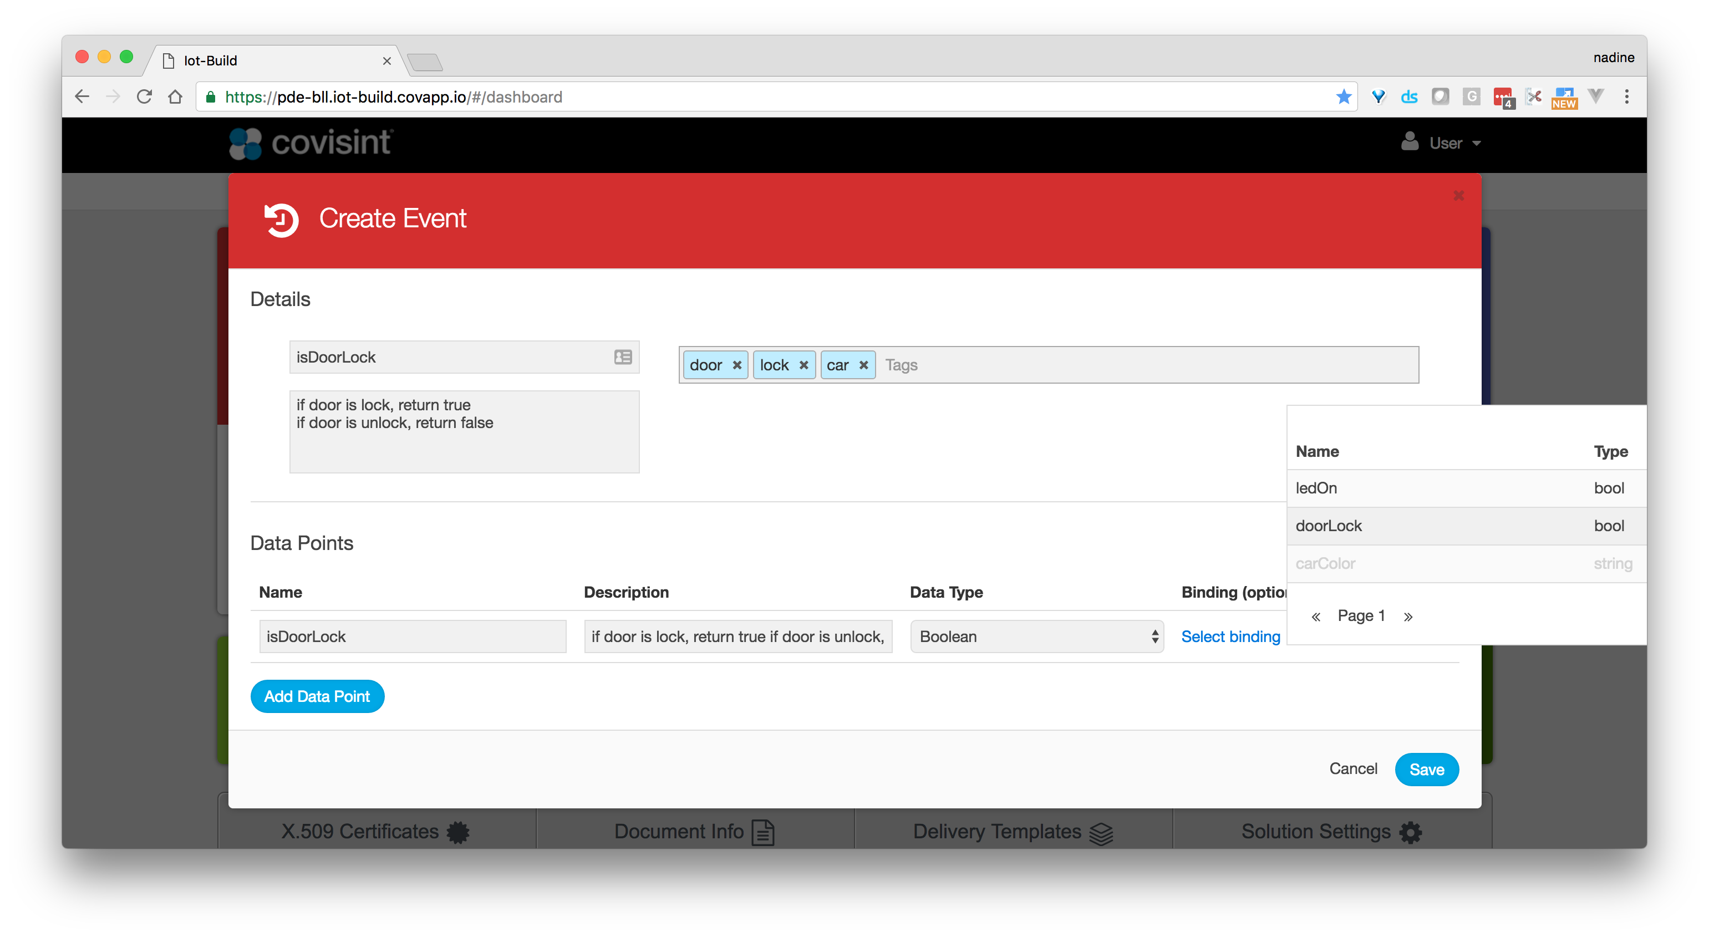Remove the lock tag

(803, 365)
